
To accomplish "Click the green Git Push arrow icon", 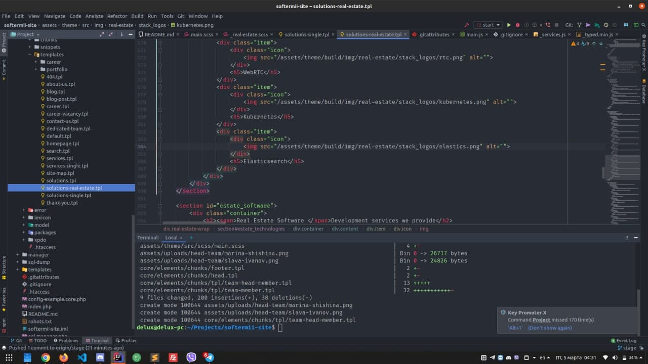I will (x=597, y=25).
